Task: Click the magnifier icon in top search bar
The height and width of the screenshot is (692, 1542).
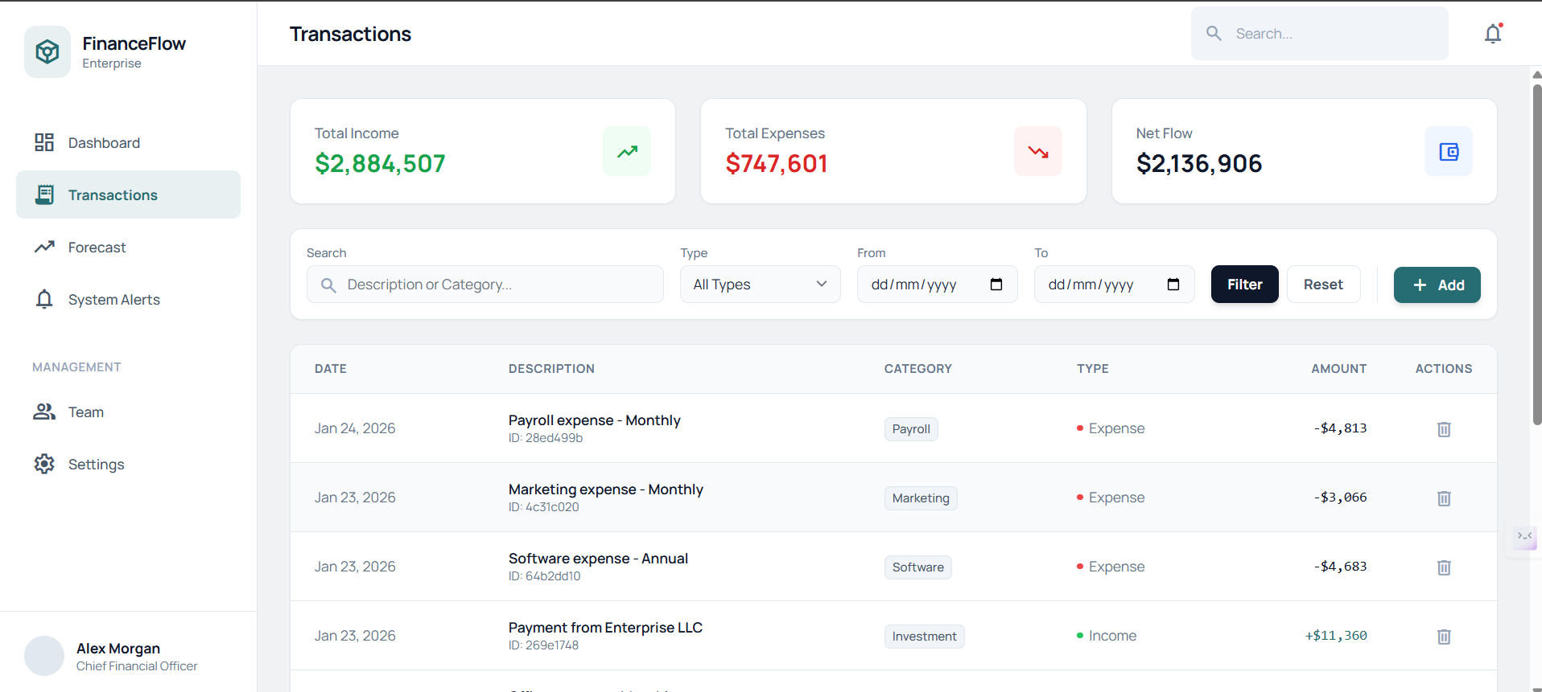Action: tap(1214, 33)
